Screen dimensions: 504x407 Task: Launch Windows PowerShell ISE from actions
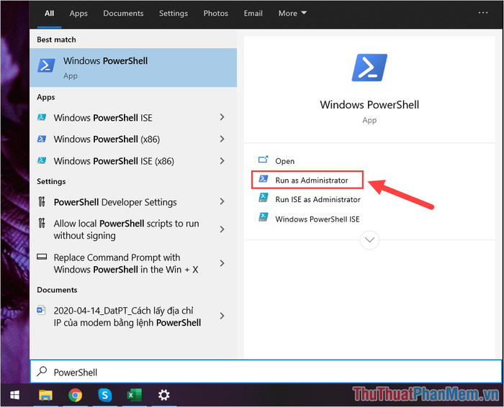coord(318,219)
